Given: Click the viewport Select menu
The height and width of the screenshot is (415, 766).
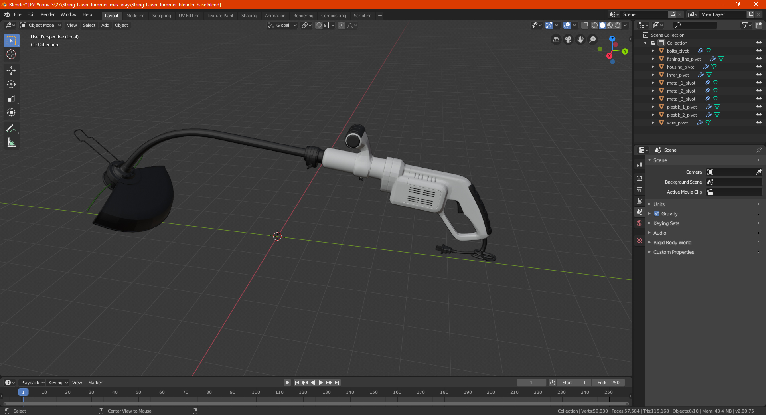Looking at the screenshot, I should point(89,25).
